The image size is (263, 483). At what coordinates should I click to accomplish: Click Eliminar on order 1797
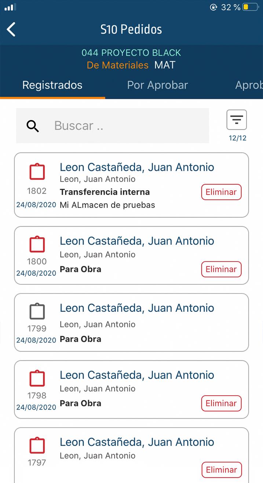221,470
